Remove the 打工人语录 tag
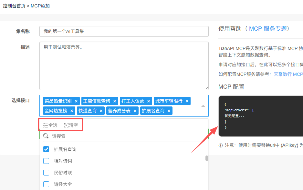 pyautogui.click(x=148, y=101)
